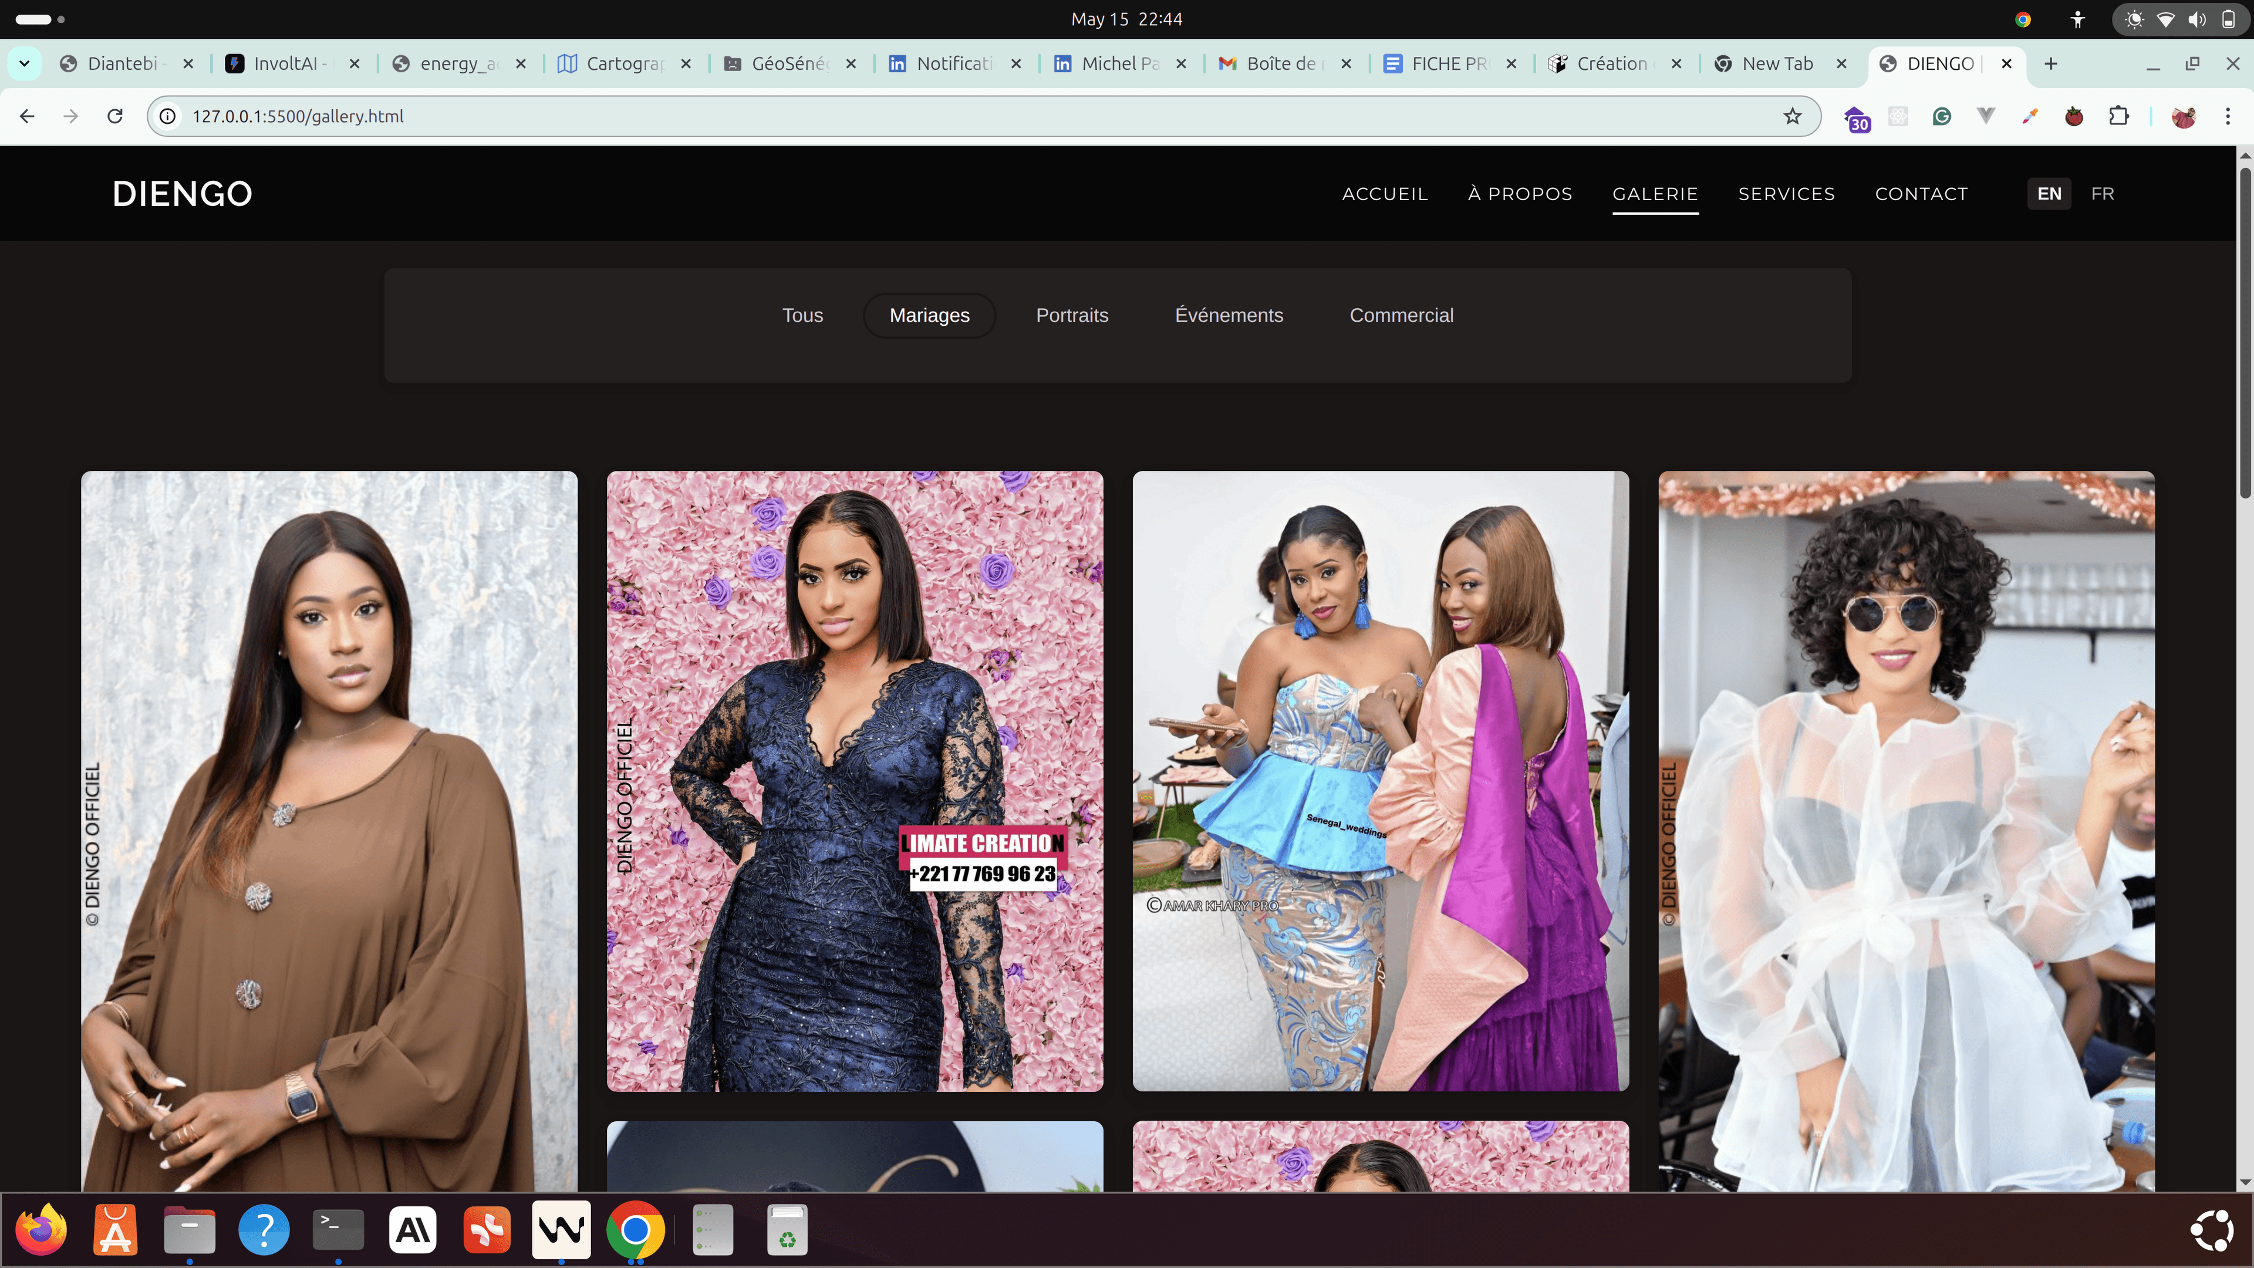Click the color picker extension icon
The width and height of the screenshot is (2254, 1268).
point(2030,116)
